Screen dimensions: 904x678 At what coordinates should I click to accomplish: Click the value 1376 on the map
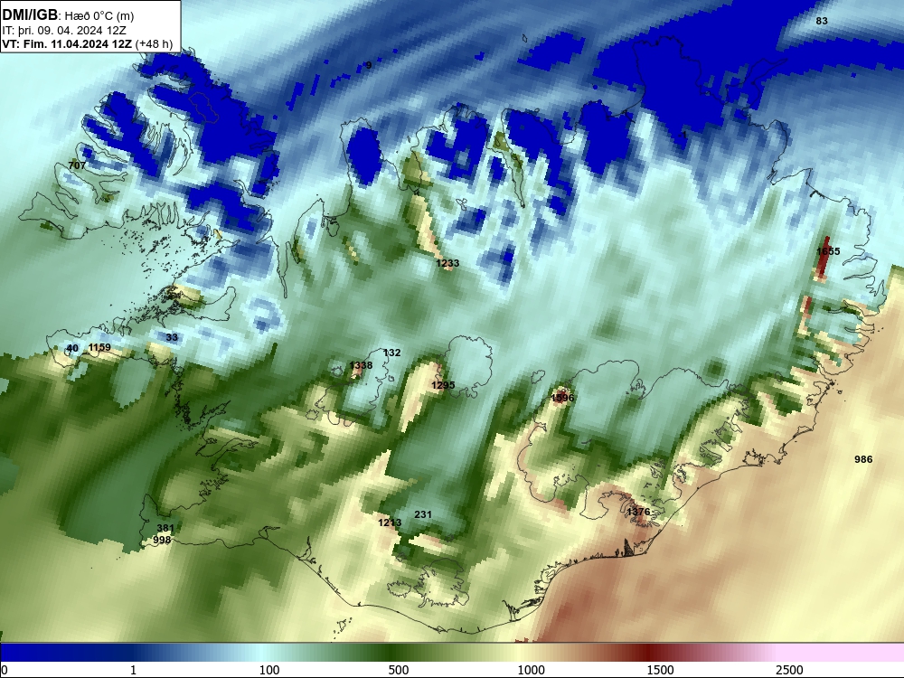[x=638, y=512]
